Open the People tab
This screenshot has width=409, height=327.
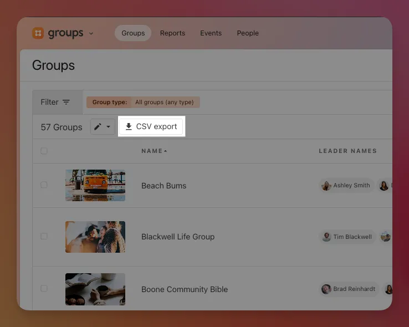click(248, 33)
